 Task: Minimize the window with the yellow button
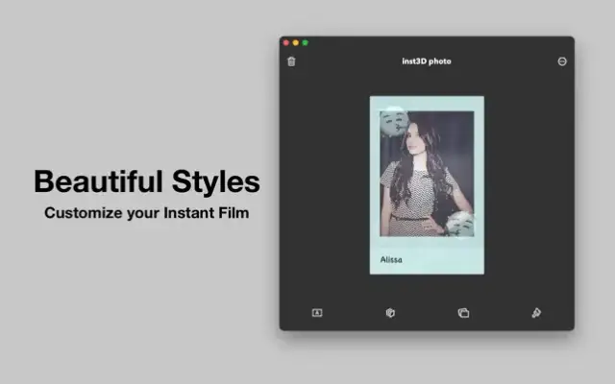pos(296,42)
